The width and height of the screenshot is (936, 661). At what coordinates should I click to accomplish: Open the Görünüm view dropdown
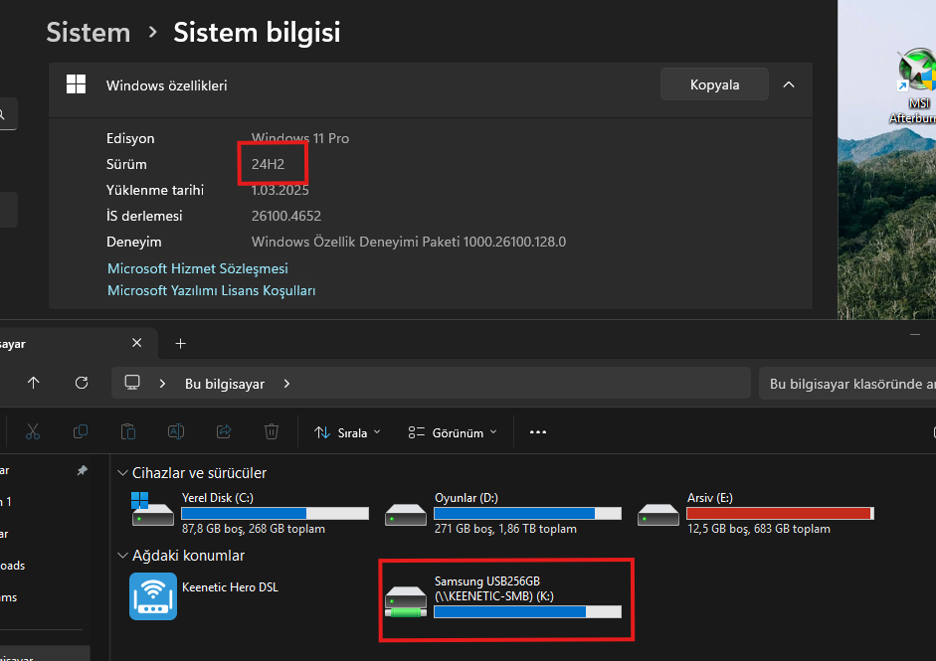coord(453,432)
